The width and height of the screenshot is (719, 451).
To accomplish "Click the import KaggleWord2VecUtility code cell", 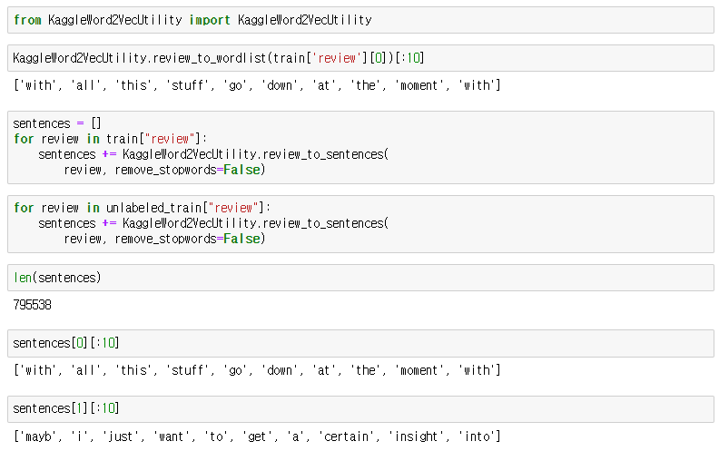I will pos(360,20).
